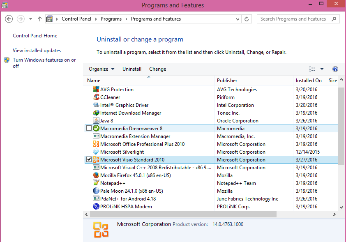Go up one level with up arrow
Viewport: 346px width, 242px height.
[40, 19]
